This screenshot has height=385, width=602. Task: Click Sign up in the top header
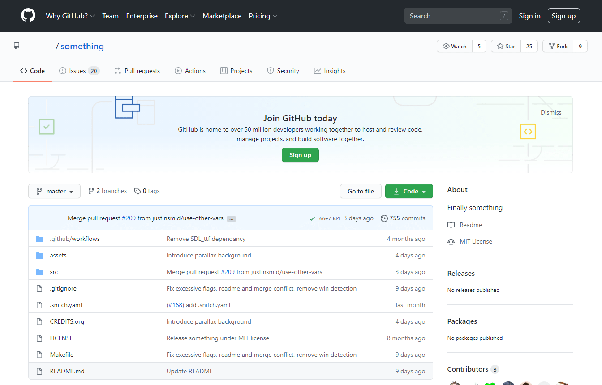(563, 16)
